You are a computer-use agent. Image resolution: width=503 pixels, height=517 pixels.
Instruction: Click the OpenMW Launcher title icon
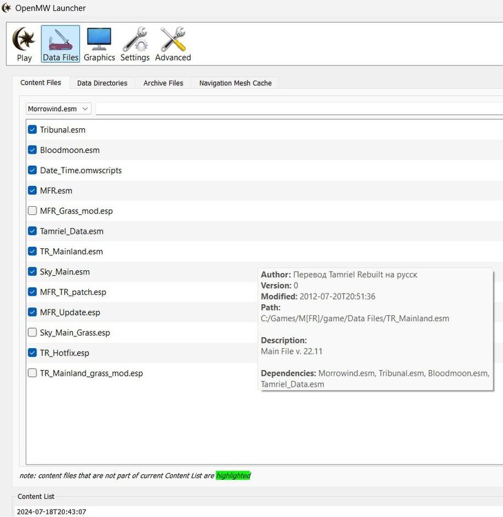click(x=6, y=8)
